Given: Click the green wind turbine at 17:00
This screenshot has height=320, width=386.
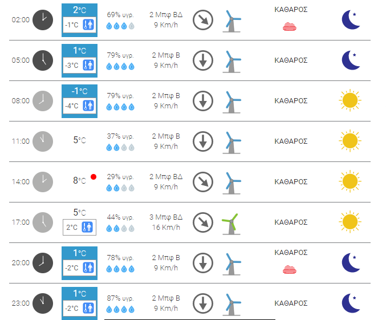Looking at the screenshot, I should tap(231, 224).
